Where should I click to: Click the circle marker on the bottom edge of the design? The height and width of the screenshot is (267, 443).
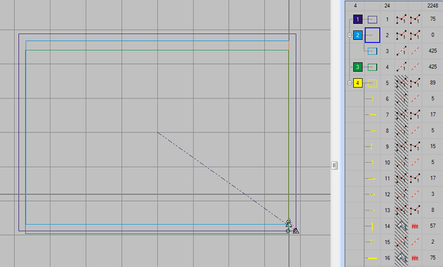[288, 231]
